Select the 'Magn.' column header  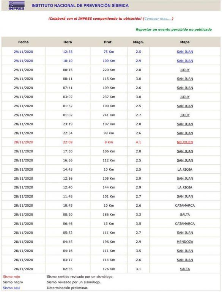(139, 42)
